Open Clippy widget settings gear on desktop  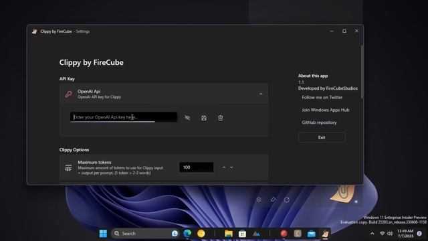coord(259,199)
